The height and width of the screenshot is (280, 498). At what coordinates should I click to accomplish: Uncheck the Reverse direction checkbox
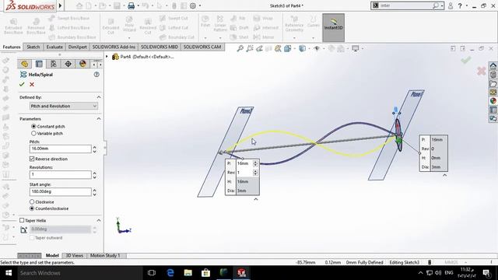point(32,159)
